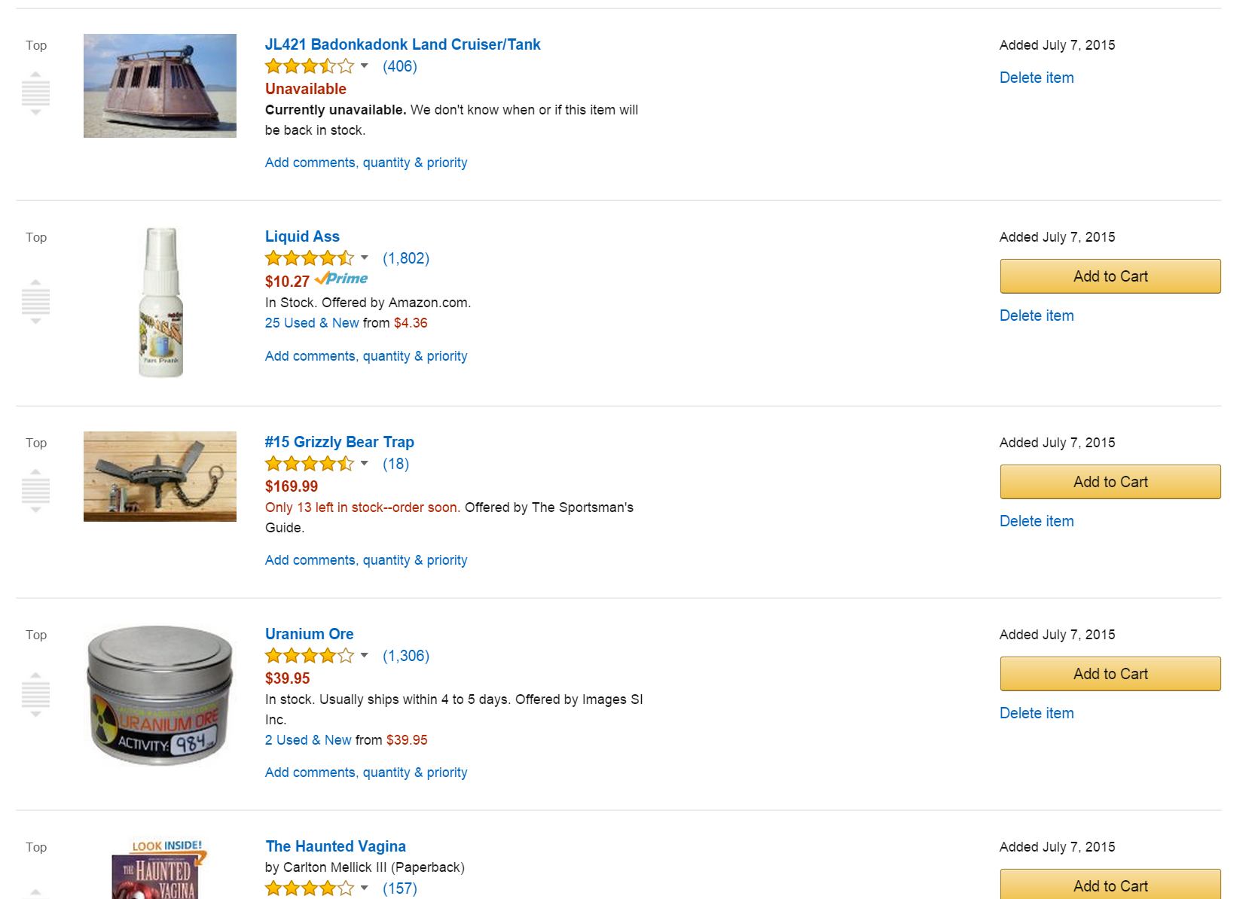Click the Prime badge next to $10.27

[x=341, y=279]
